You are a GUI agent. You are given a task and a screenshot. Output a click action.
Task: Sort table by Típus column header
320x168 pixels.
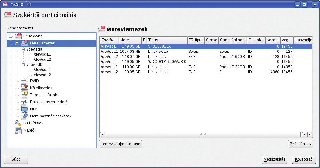167,40
